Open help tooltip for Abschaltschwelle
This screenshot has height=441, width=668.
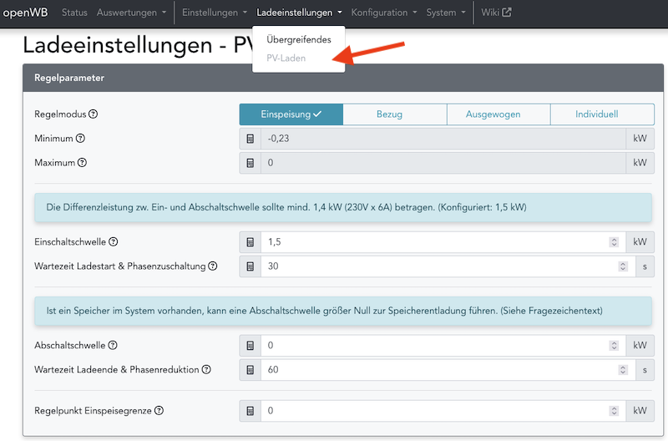(x=113, y=345)
